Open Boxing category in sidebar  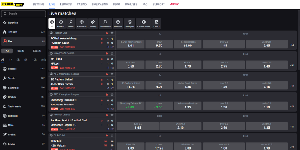pyautogui.click(x=24, y=144)
